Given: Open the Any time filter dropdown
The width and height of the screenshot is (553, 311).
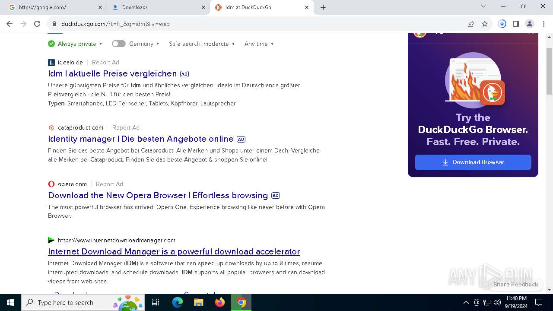Looking at the screenshot, I should 259,44.
